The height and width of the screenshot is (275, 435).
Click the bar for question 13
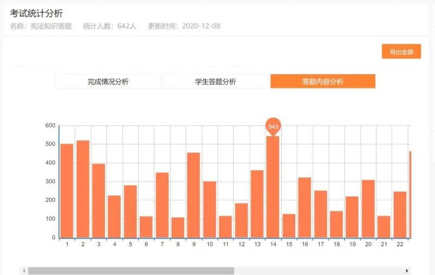(257, 204)
